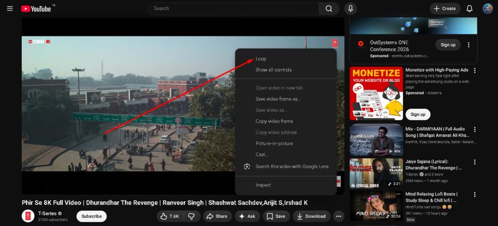The image size is (498, 226).
Task: Open options for DARMIYAAN mix
Action: [475, 129]
